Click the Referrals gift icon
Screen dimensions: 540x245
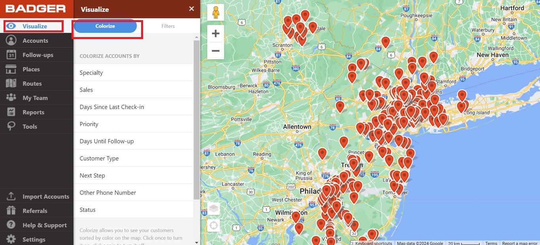click(11, 210)
